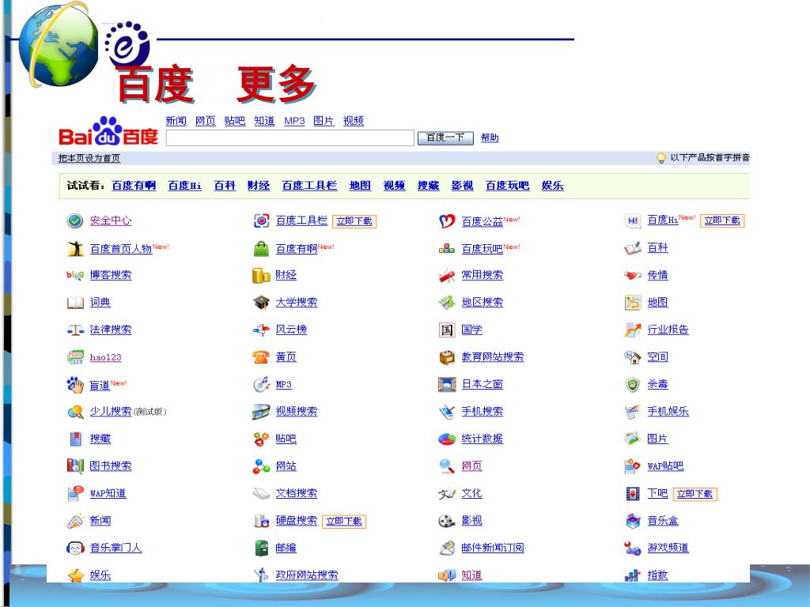Viewport: 810px width, 607px height.
Task: Open the 邮件新闻订阅 link
Action: pyautogui.click(x=493, y=548)
